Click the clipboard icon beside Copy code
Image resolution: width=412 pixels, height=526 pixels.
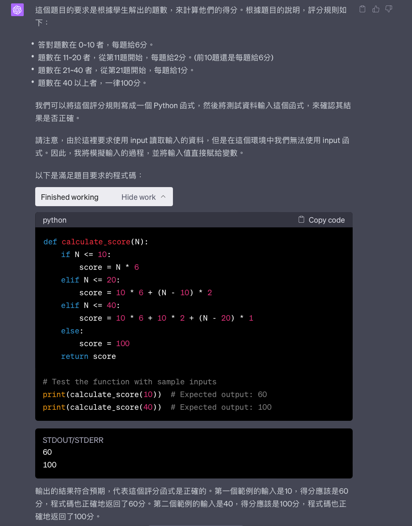click(x=301, y=219)
